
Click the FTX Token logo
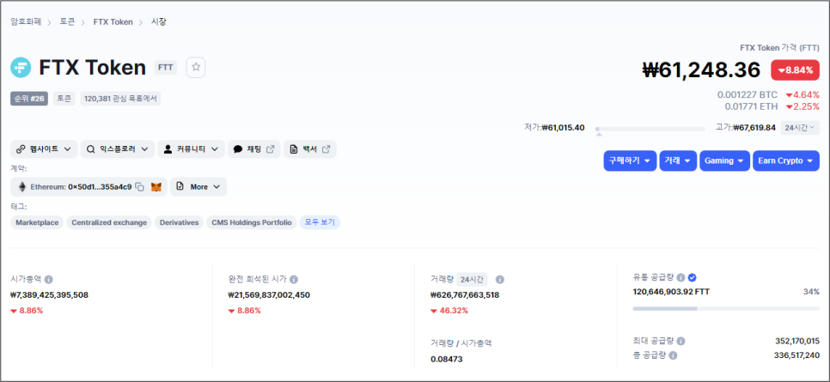pos(21,67)
